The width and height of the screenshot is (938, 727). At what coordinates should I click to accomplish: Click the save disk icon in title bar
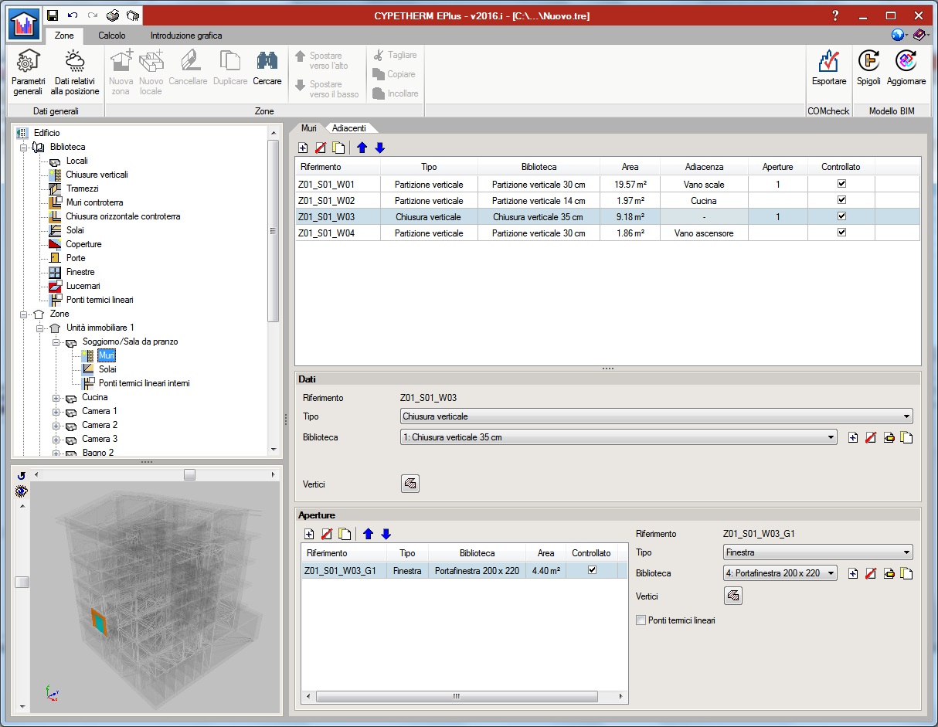point(53,15)
